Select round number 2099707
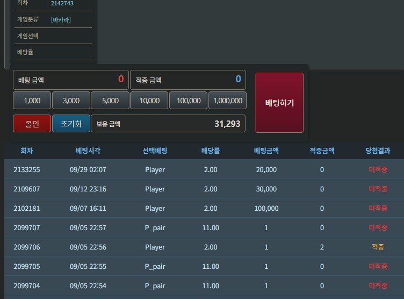Image resolution: width=404 pixels, height=299 pixels. 27,227
